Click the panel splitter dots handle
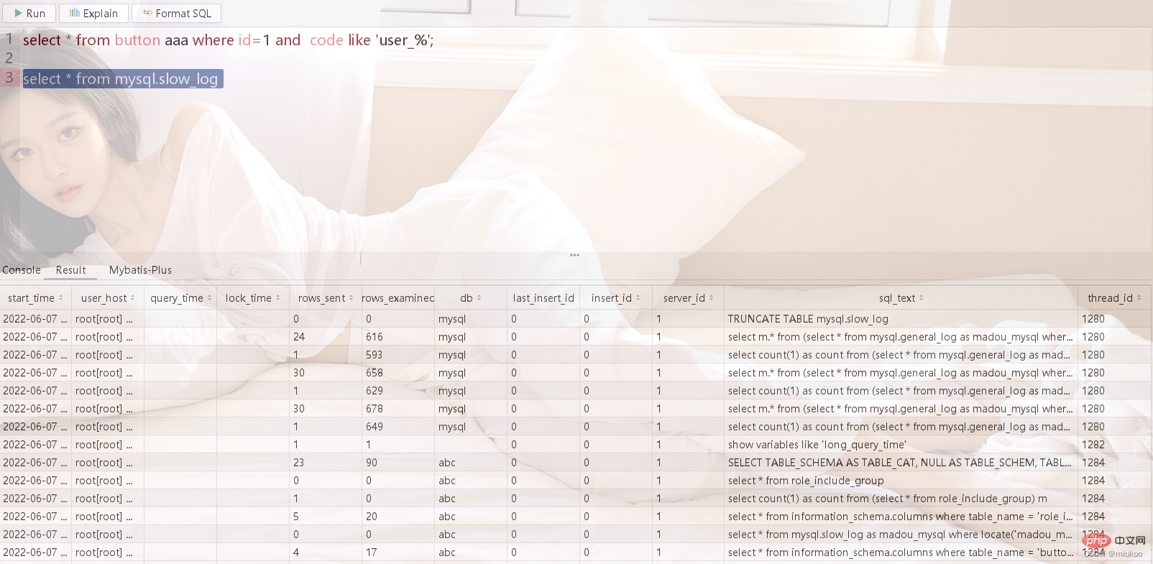 coord(574,255)
